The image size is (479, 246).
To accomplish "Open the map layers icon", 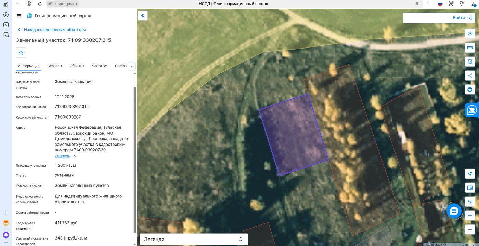I will tap(470, 33).
